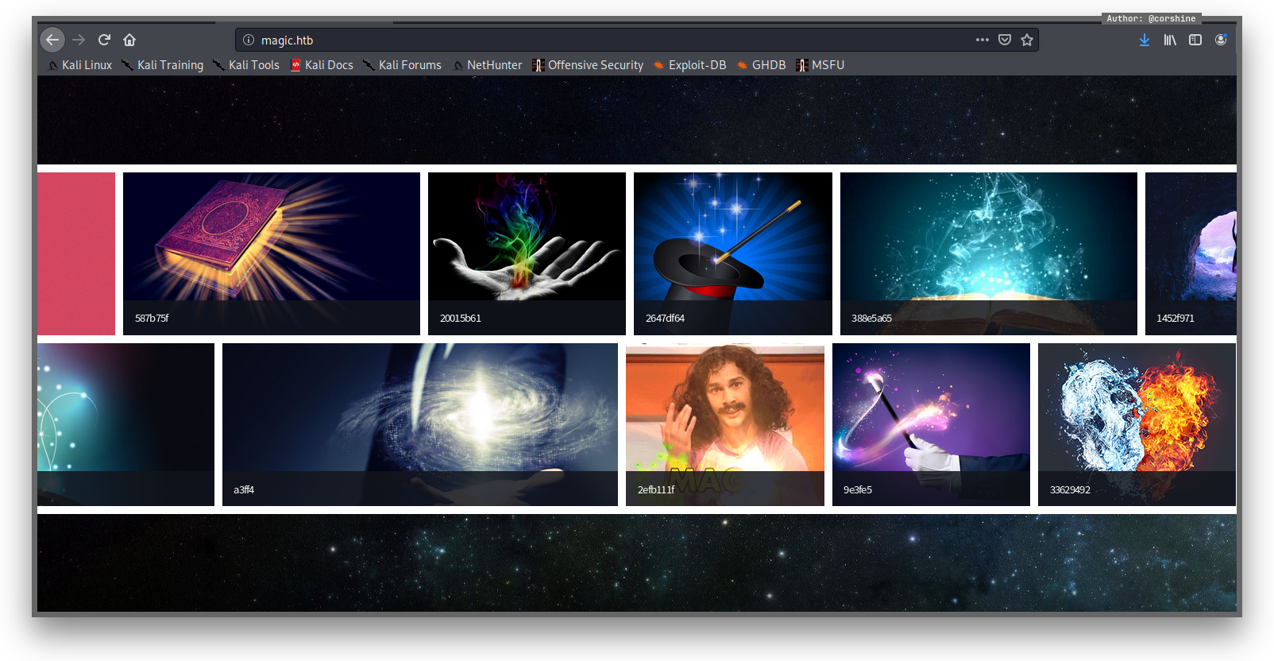Open the downloads panel
Image resolution: width=1274 pixels, height=661 pixels.
click(1145, 40)
